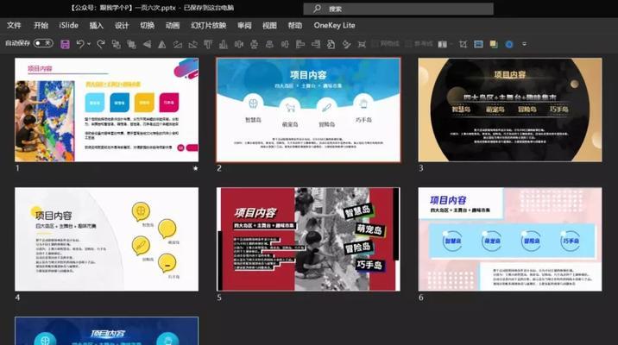The image size is (618, 345).
Task: Select slide 4 with yellow speech bubbles
Action: [106, 240]
